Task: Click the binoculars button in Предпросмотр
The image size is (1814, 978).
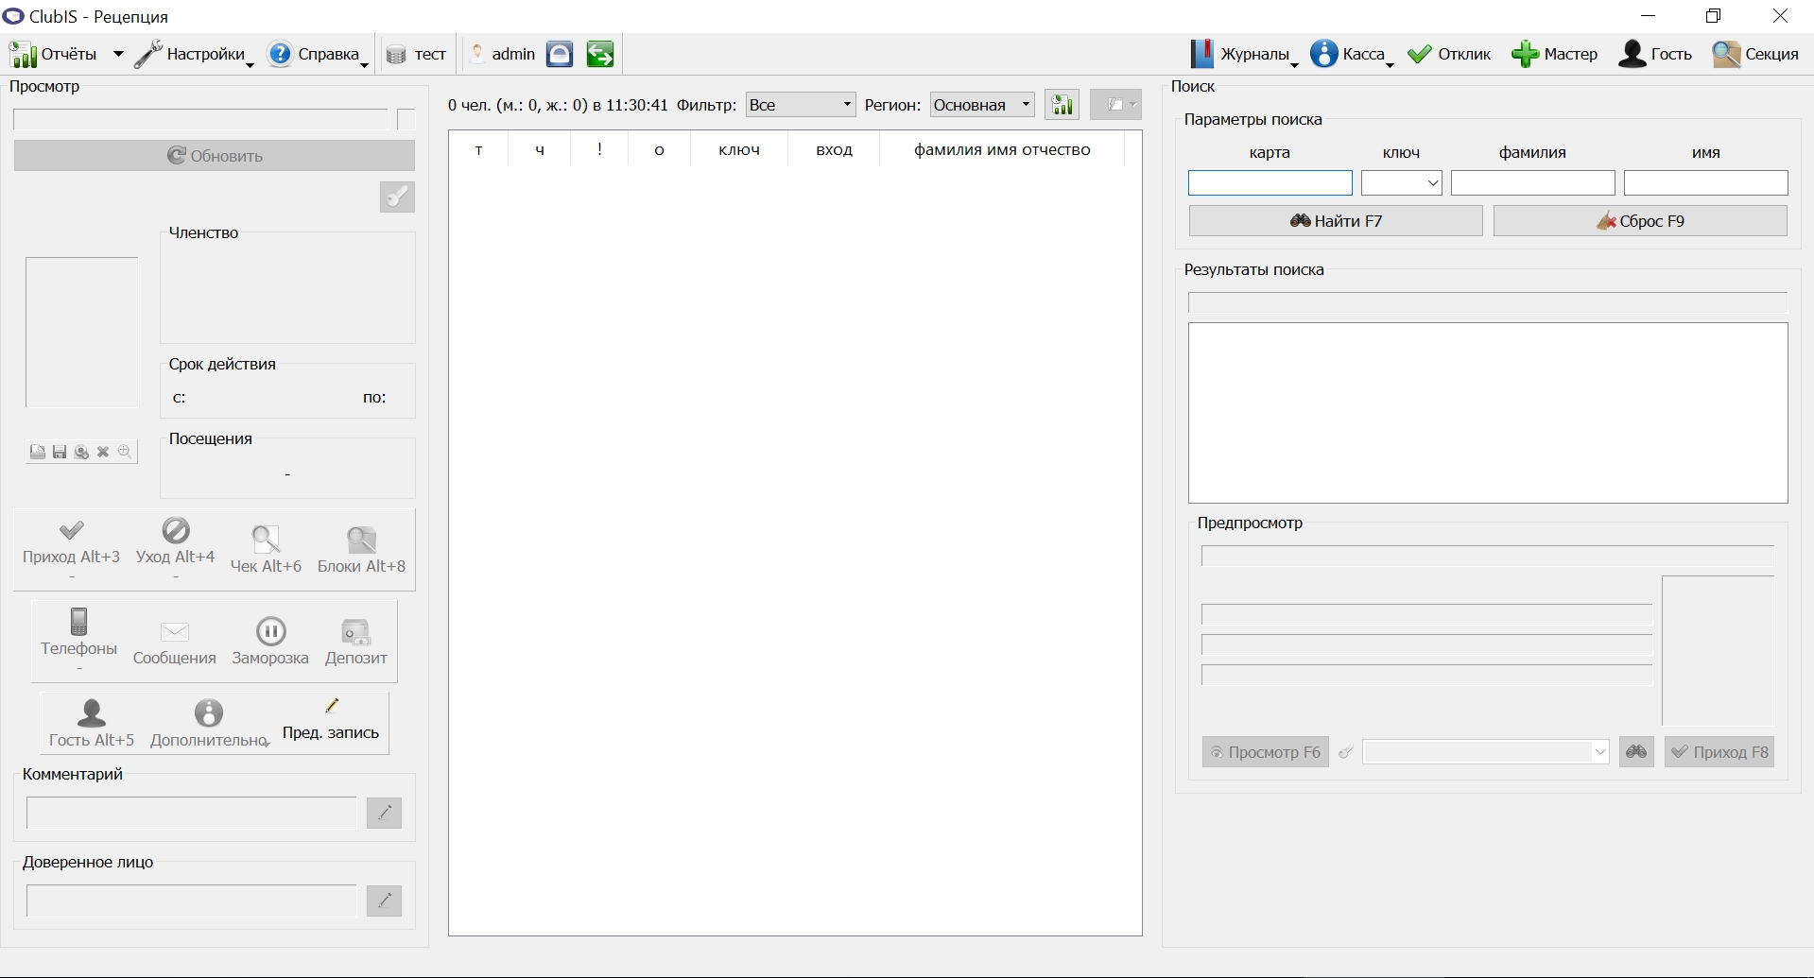Action: click(x=1636, y=752)
